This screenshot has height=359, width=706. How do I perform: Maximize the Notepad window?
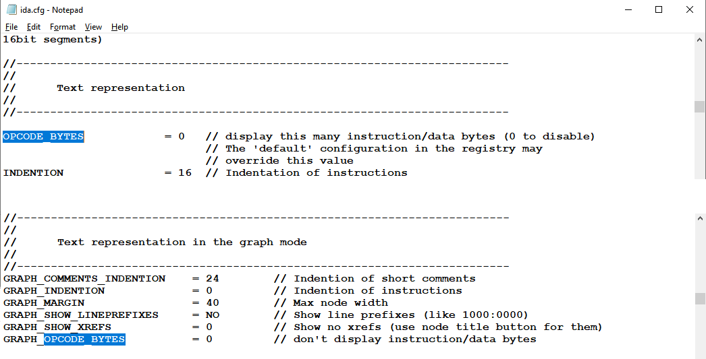[x=659, y=9]
